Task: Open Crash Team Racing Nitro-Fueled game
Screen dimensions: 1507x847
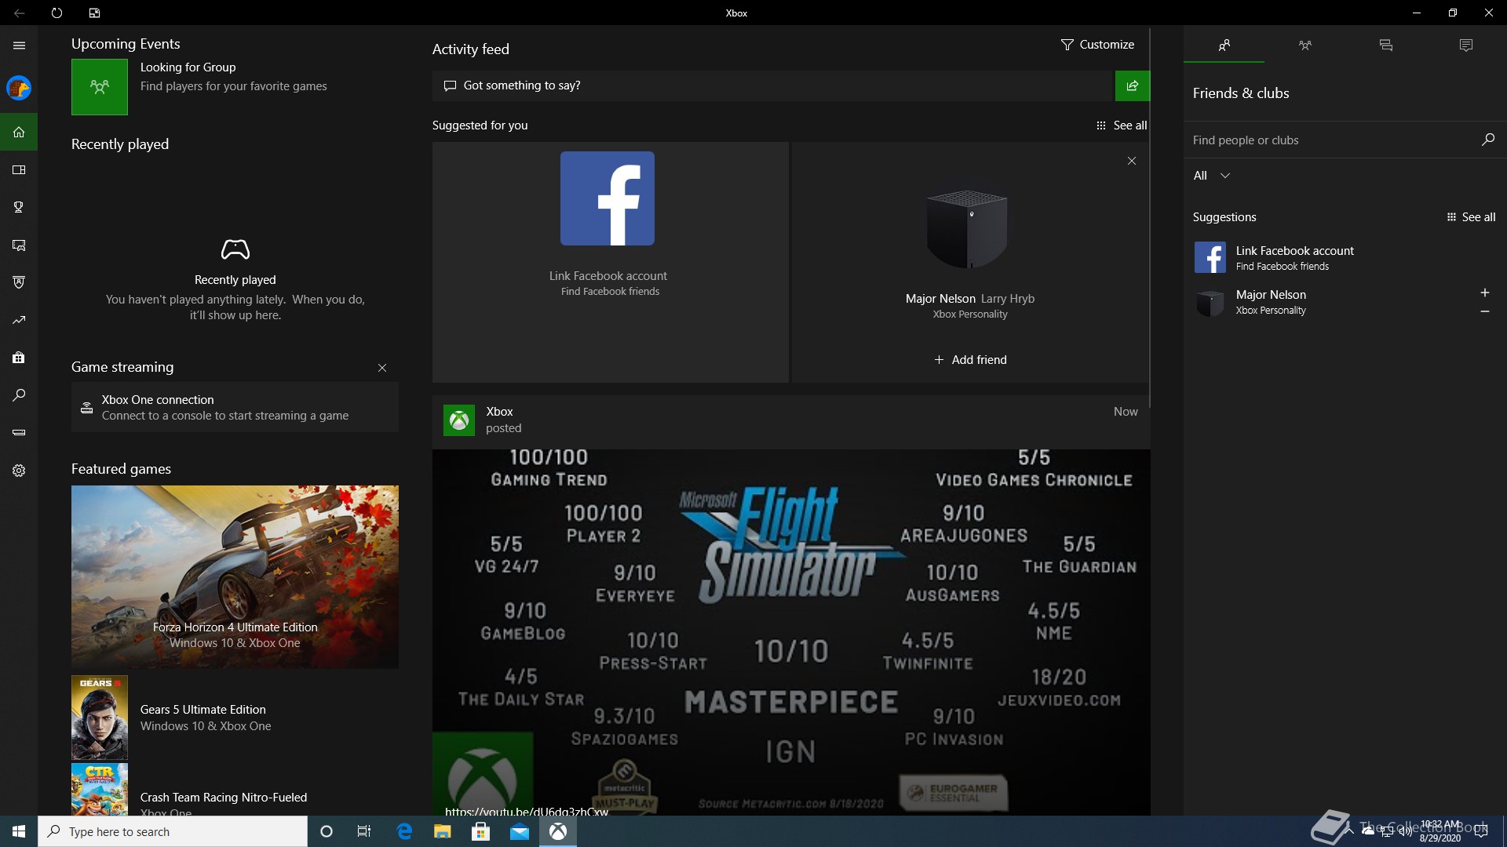Action: (x=235, y=790)
